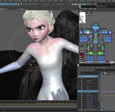115x112 pixels.
Task: Click the white round icon next to blue one
Action: 105,73
